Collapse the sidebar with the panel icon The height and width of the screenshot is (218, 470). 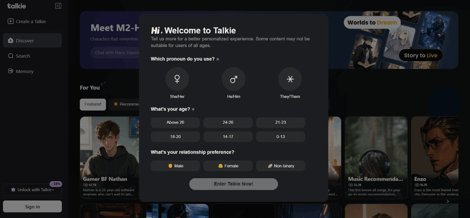pos(58,6)
